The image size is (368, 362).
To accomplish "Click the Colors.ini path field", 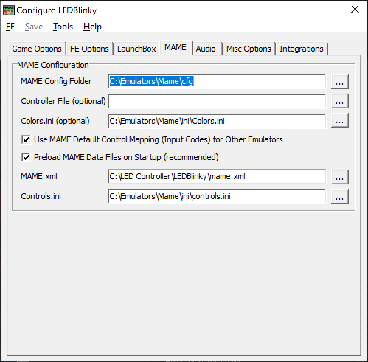I will [217, 121].
